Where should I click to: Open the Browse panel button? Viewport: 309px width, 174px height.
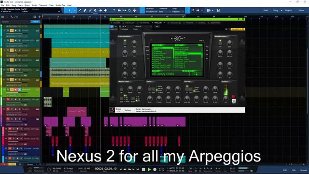click(304, 170)
